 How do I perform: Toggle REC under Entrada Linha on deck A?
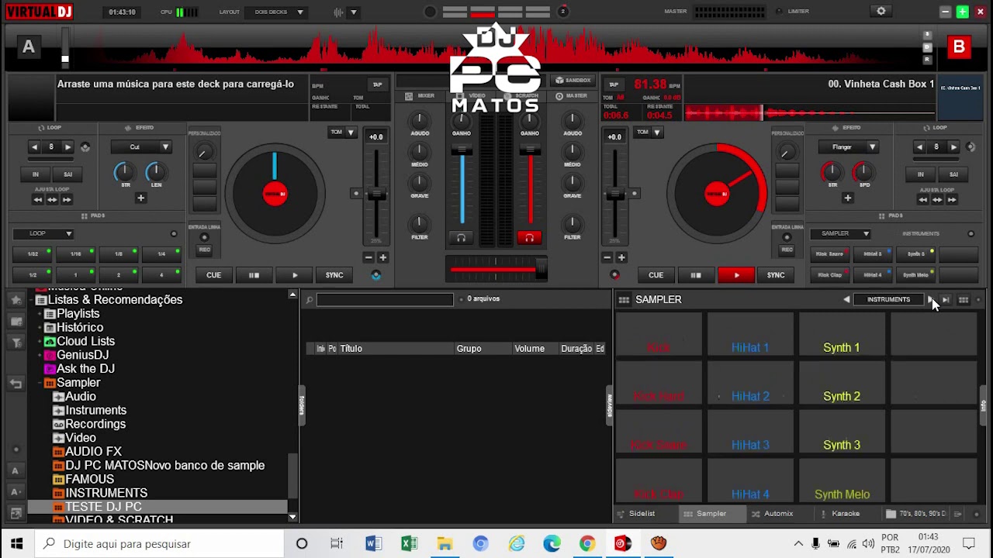pyautogui.click(x=204, y=250)
